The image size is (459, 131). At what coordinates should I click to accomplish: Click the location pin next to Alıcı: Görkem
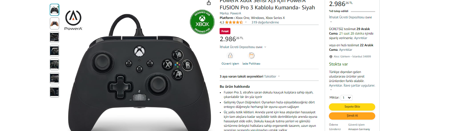331,56
